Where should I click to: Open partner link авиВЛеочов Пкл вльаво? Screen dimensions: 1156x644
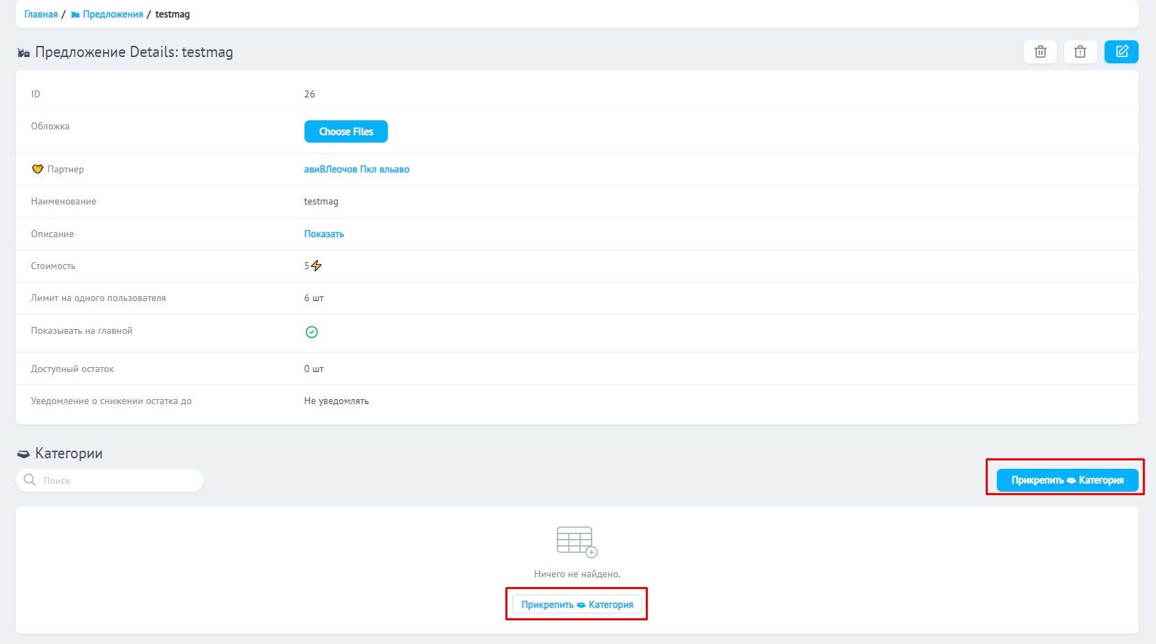pyautogui.click(x=357, y=169)
